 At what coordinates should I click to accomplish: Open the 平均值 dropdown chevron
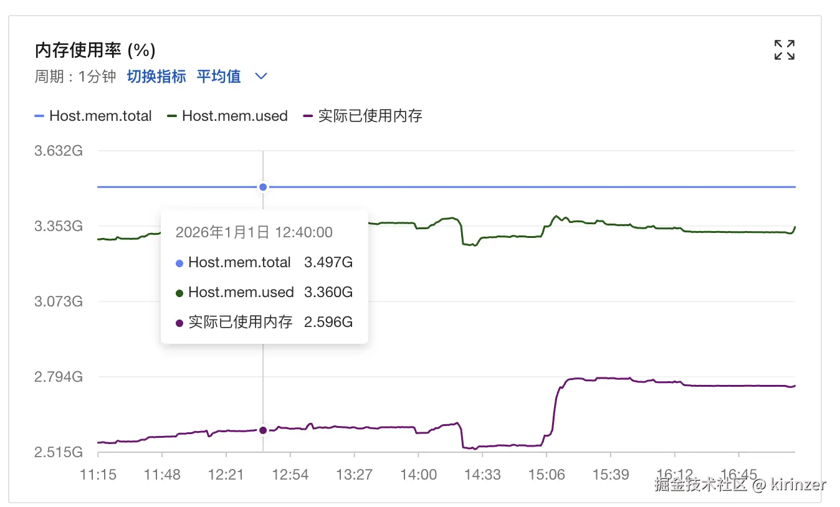[x=262, y=76]
